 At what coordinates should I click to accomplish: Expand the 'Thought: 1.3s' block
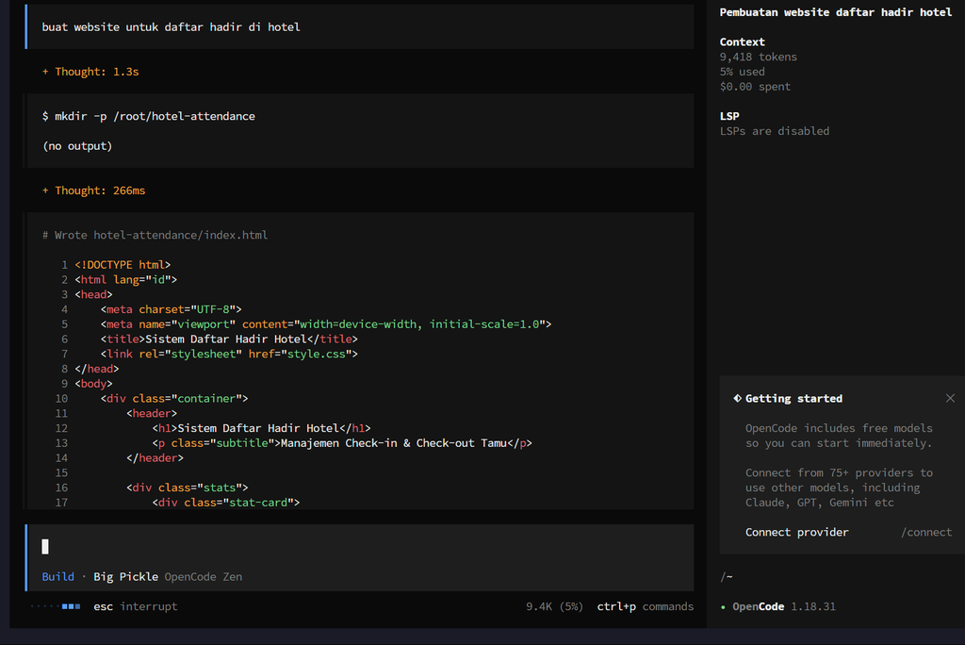coord(90,72)
